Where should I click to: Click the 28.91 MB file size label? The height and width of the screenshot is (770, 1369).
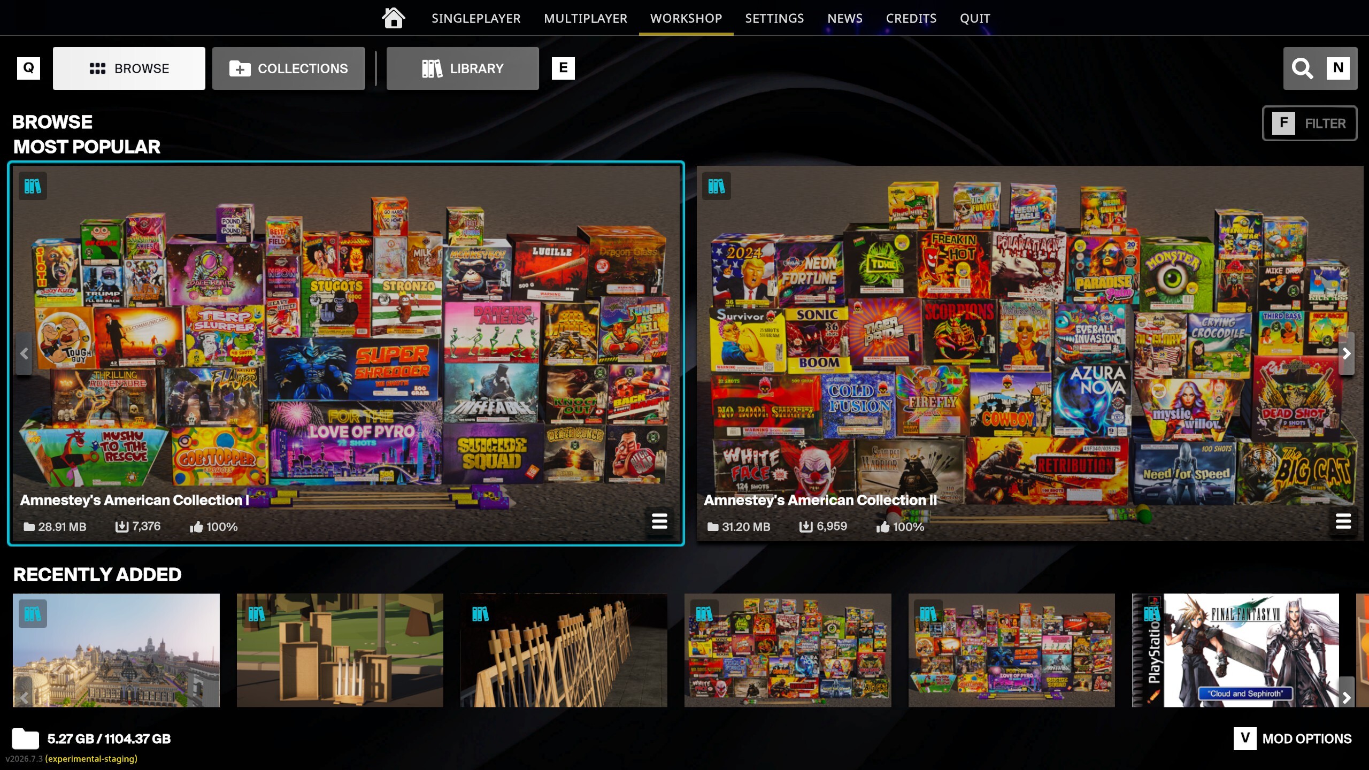click(x=55, y=527)
